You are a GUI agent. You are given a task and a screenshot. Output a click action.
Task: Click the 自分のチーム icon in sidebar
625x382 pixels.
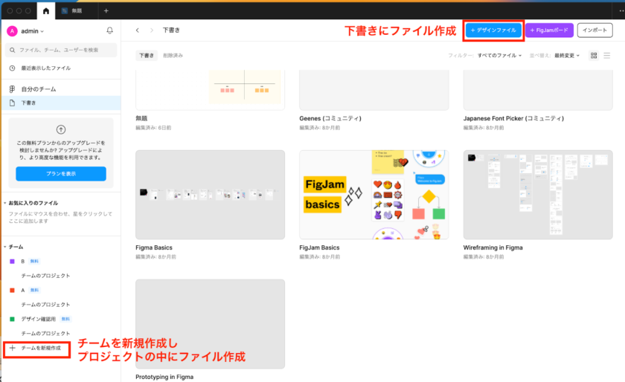click(12, 89)
